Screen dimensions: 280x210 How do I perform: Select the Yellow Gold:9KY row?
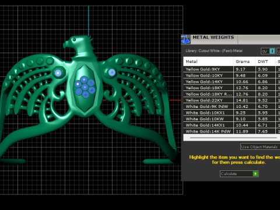coord(232,69)
